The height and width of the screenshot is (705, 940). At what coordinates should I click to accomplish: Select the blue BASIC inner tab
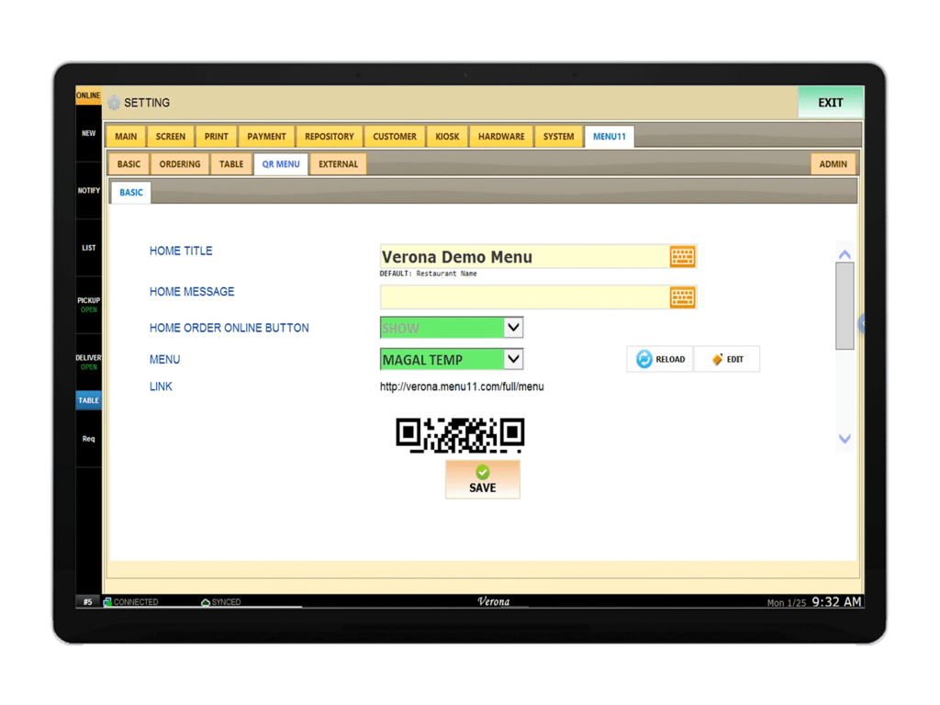[x=130, y=193]
